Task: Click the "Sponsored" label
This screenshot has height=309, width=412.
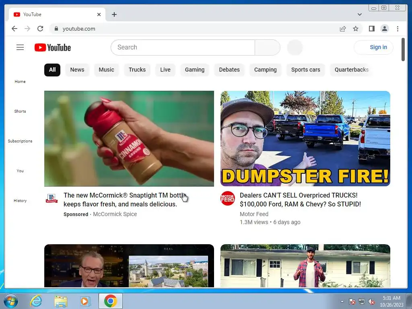Action: tap(76, 214)
